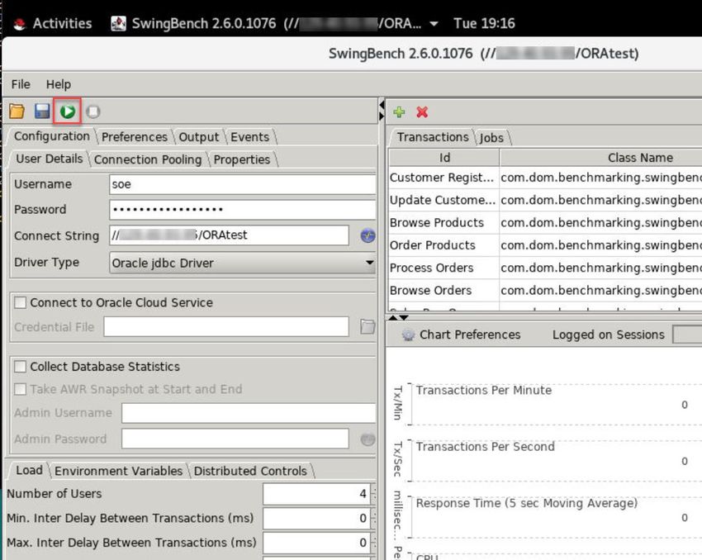The image size is (702, 560).
Task: Remove transaction with the red X icon
Action: click(422, 112)
